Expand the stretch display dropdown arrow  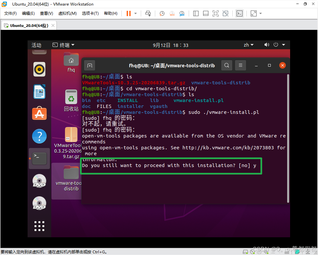point(261,13)
